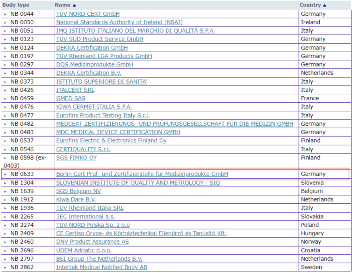This screenshot has width=352, height=273.
Task: Select the NB 0124 cell text
Action: tap(22, 48)
